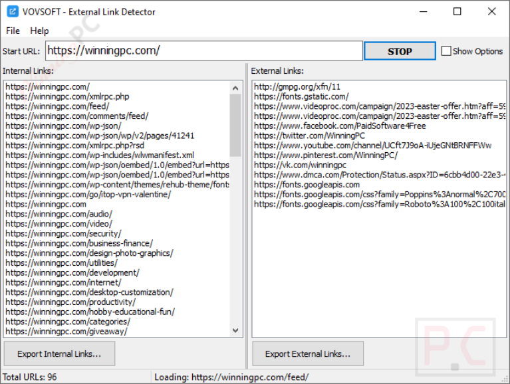The width and height of the screenshot is (510, 384).
Task: Click Export External Links button
Action: click(308, 353)
